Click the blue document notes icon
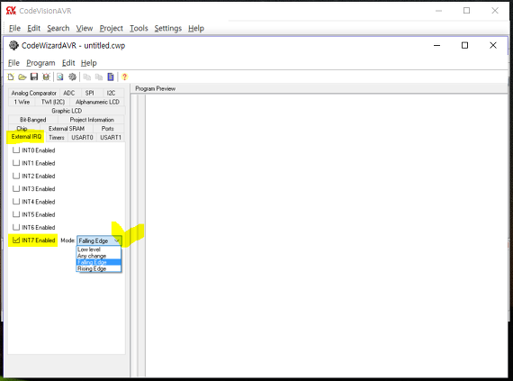 111,77
